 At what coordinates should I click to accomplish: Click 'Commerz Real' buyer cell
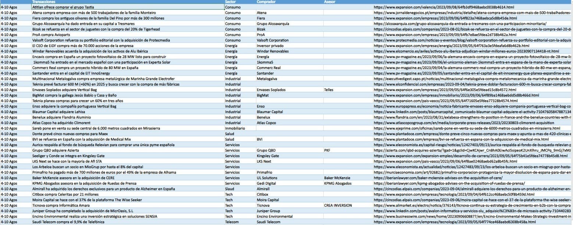click(289, 68)
